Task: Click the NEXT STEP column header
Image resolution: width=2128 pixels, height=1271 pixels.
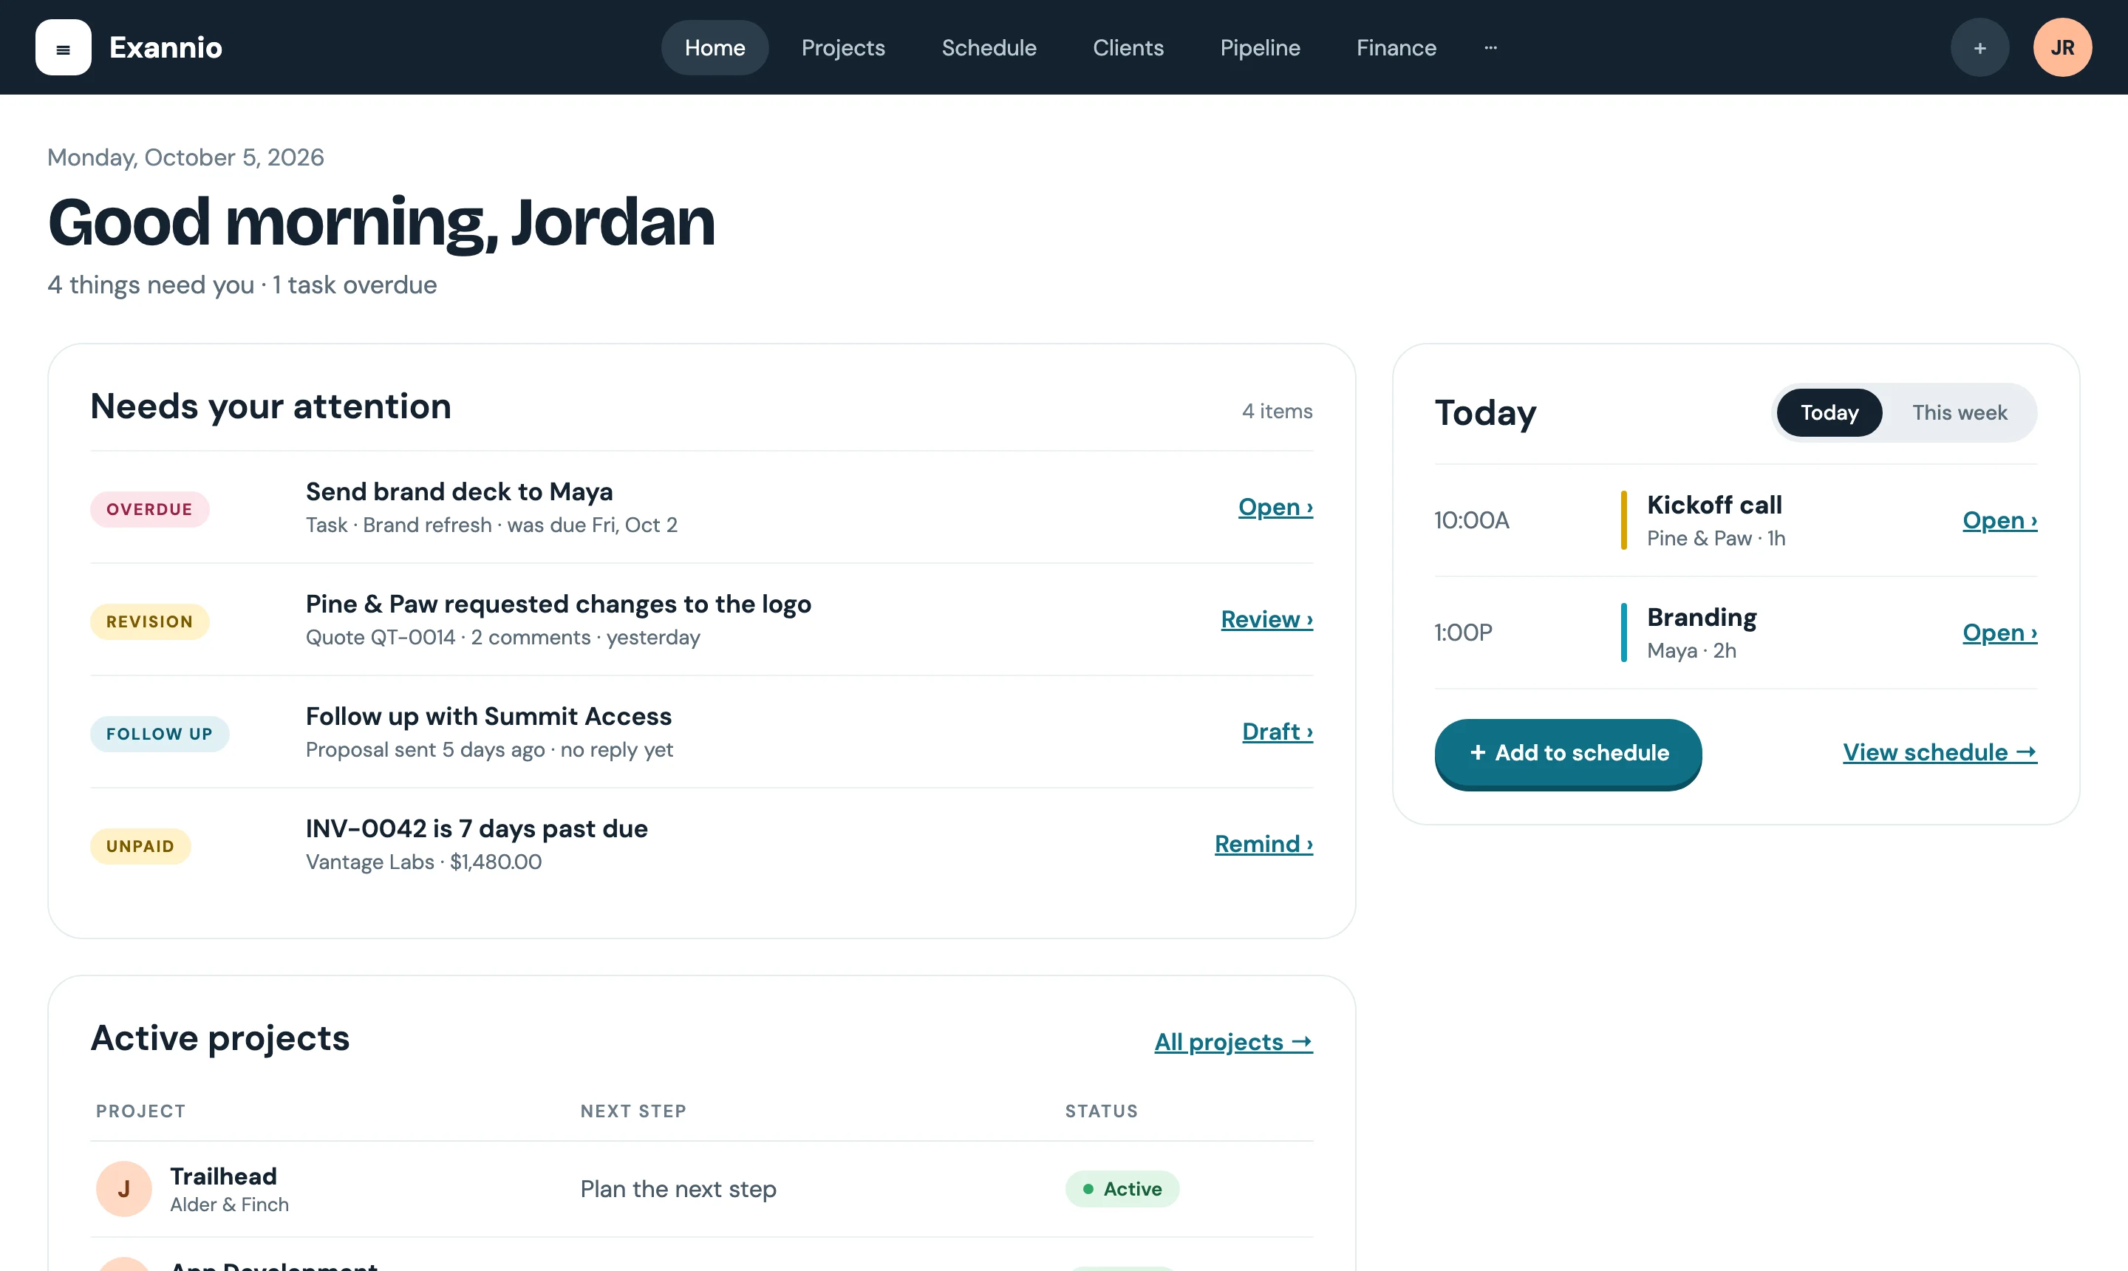Action: click(x=632, y=1110)
